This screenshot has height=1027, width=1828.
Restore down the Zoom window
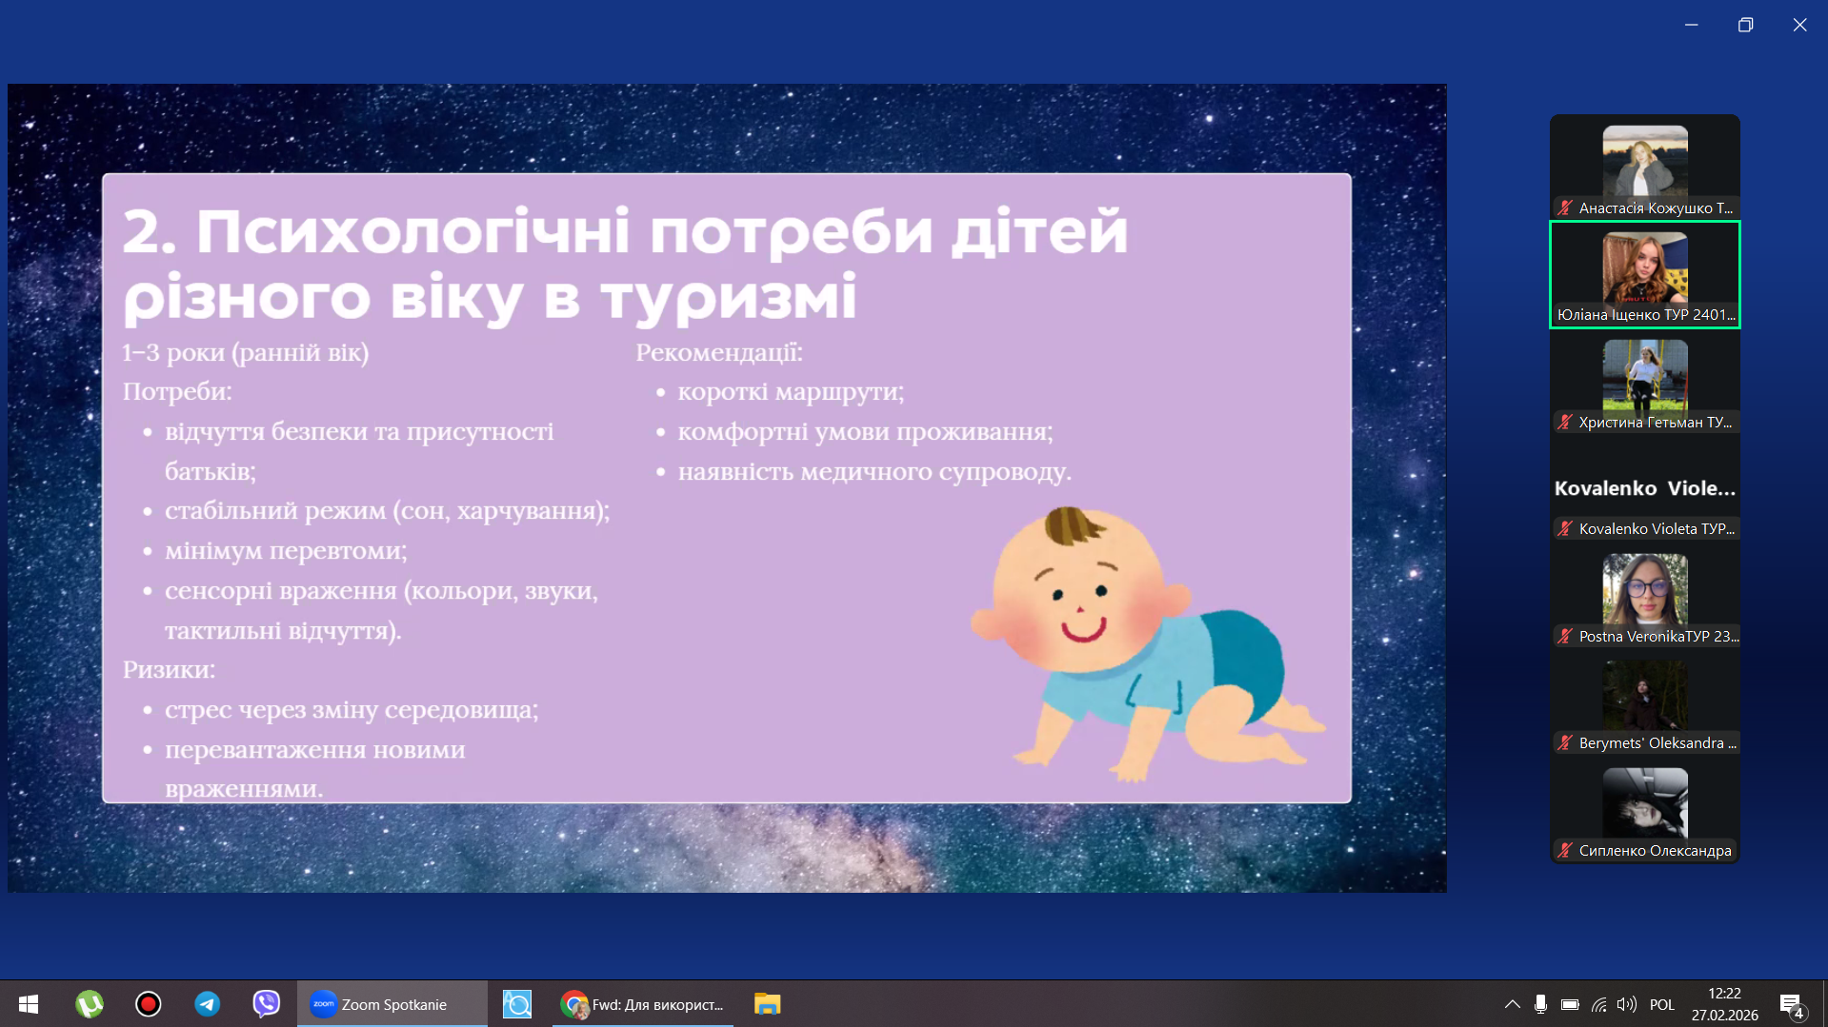click(1745, 25)
